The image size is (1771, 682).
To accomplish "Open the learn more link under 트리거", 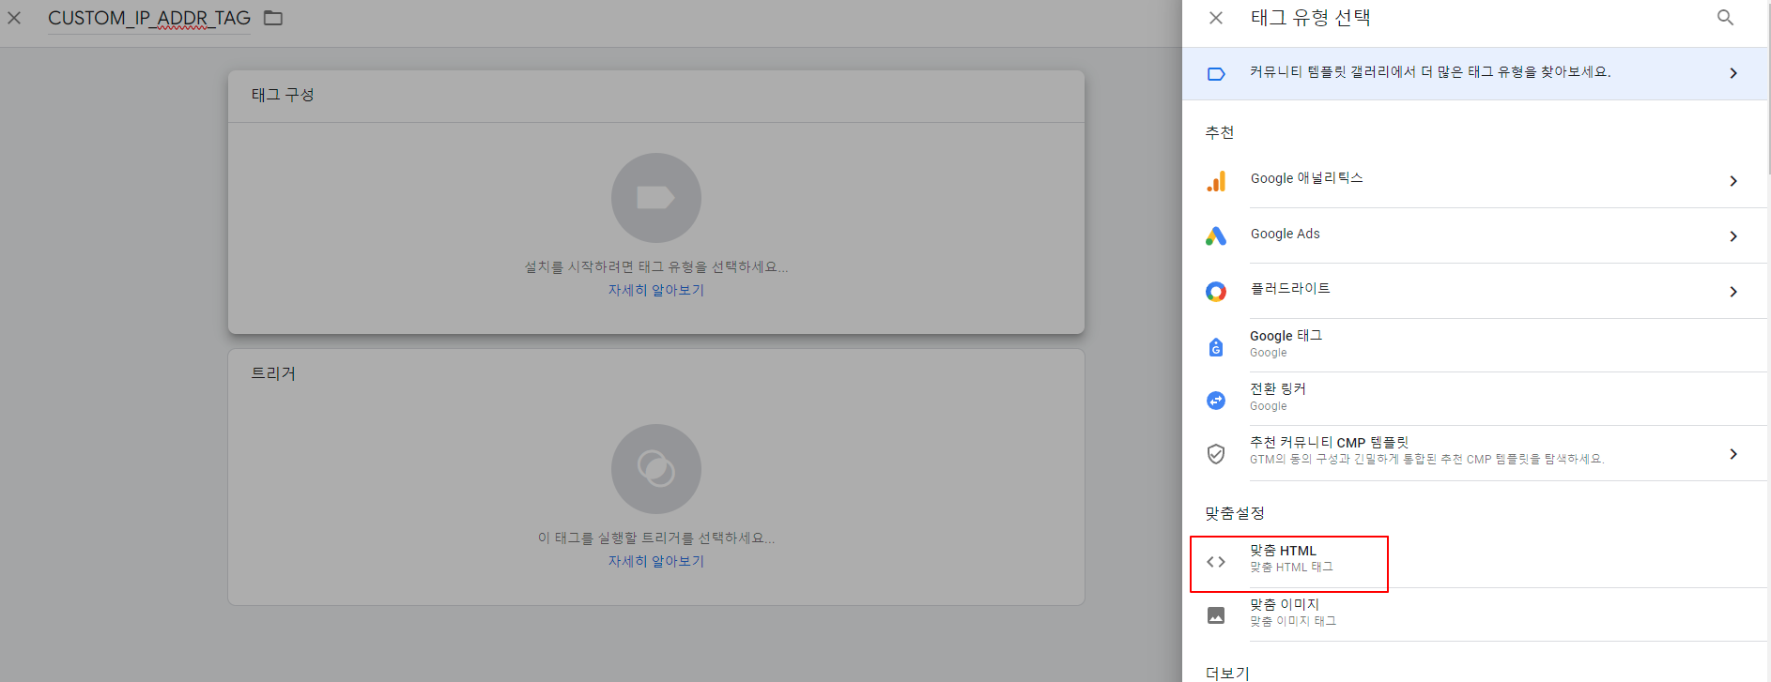I will [x=656, y=561].
